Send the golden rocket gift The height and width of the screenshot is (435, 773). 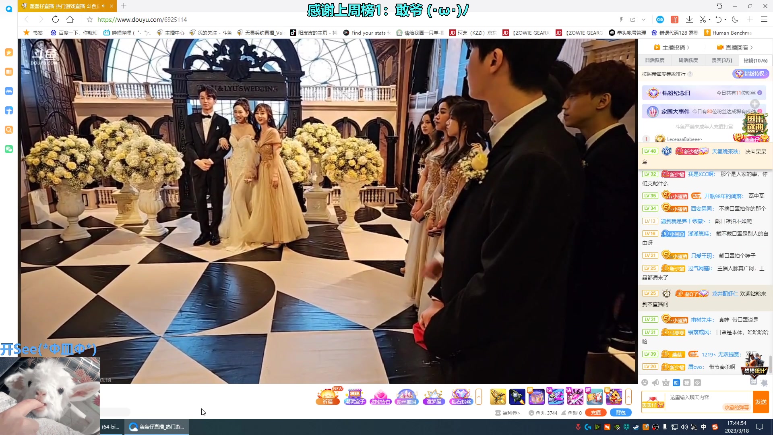(498, 397)
